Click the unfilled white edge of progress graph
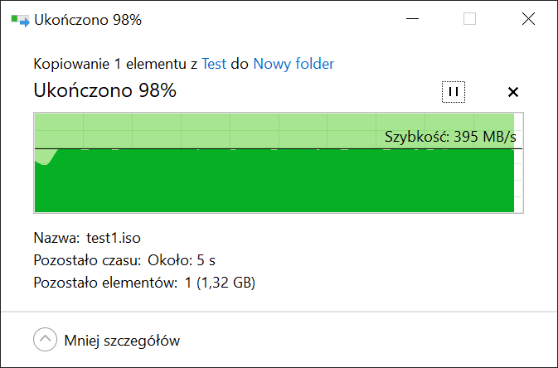The height and width of the screenshot is (368, 558). tap(518, 162)
